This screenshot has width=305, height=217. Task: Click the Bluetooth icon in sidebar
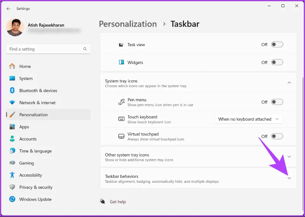tap(12, 90)
